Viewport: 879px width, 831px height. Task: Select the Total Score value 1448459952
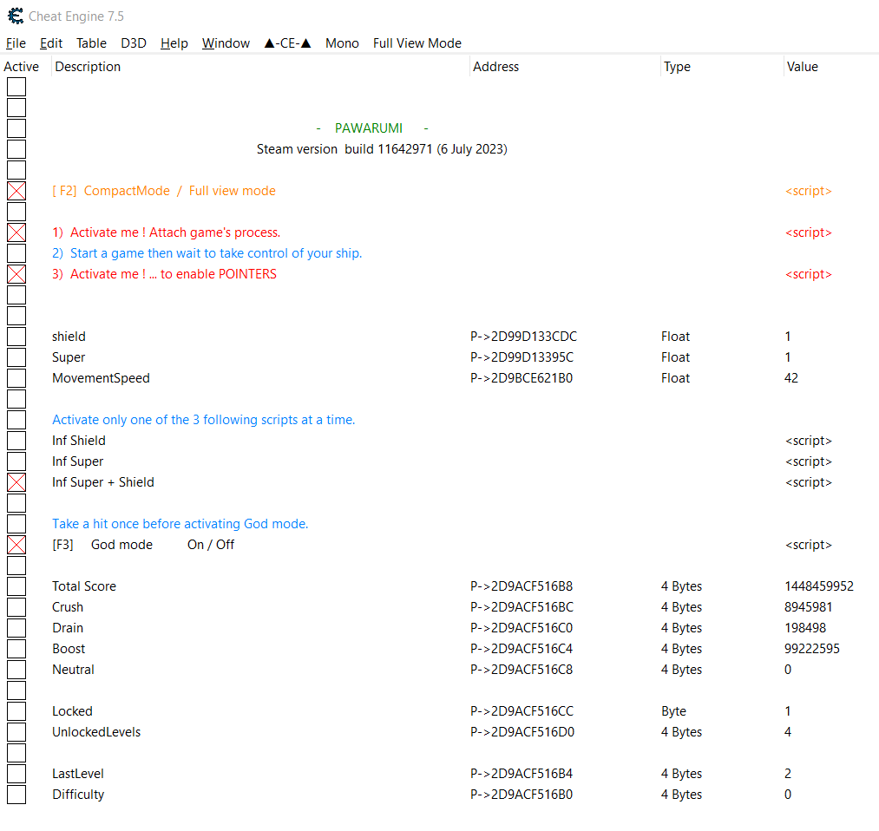(818, 586)
